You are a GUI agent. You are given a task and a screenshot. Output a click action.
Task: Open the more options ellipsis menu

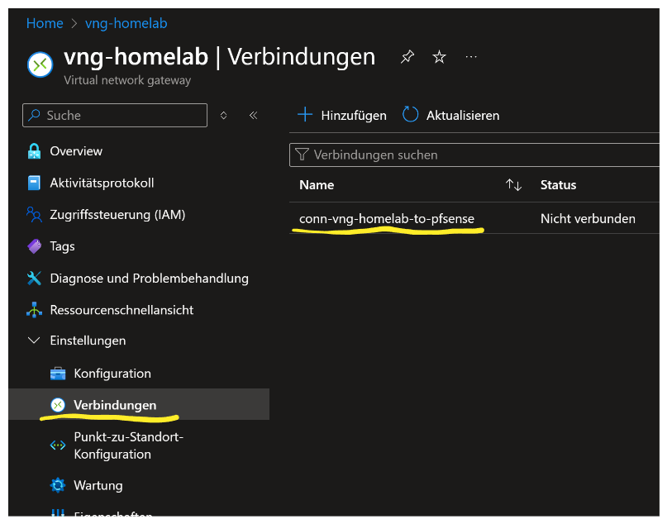point(471,57)
